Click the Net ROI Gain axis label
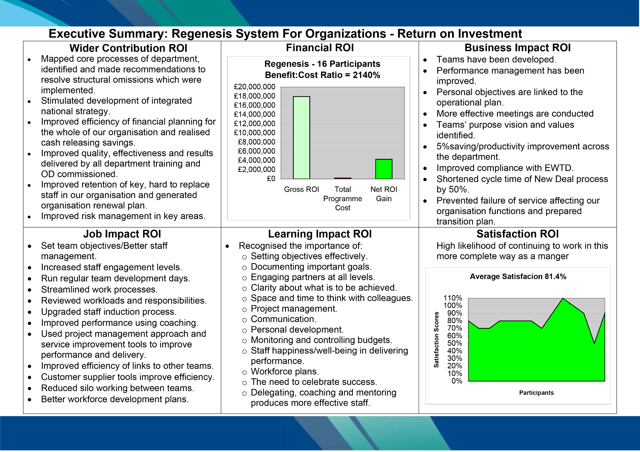Screen dimensions: 640x452 coord(384,194)
